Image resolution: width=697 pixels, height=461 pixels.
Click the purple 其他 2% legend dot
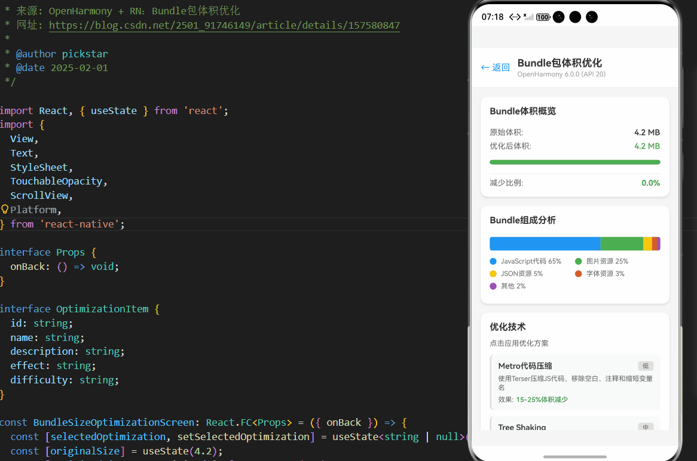pyautogui.click(x=493, y=286)
